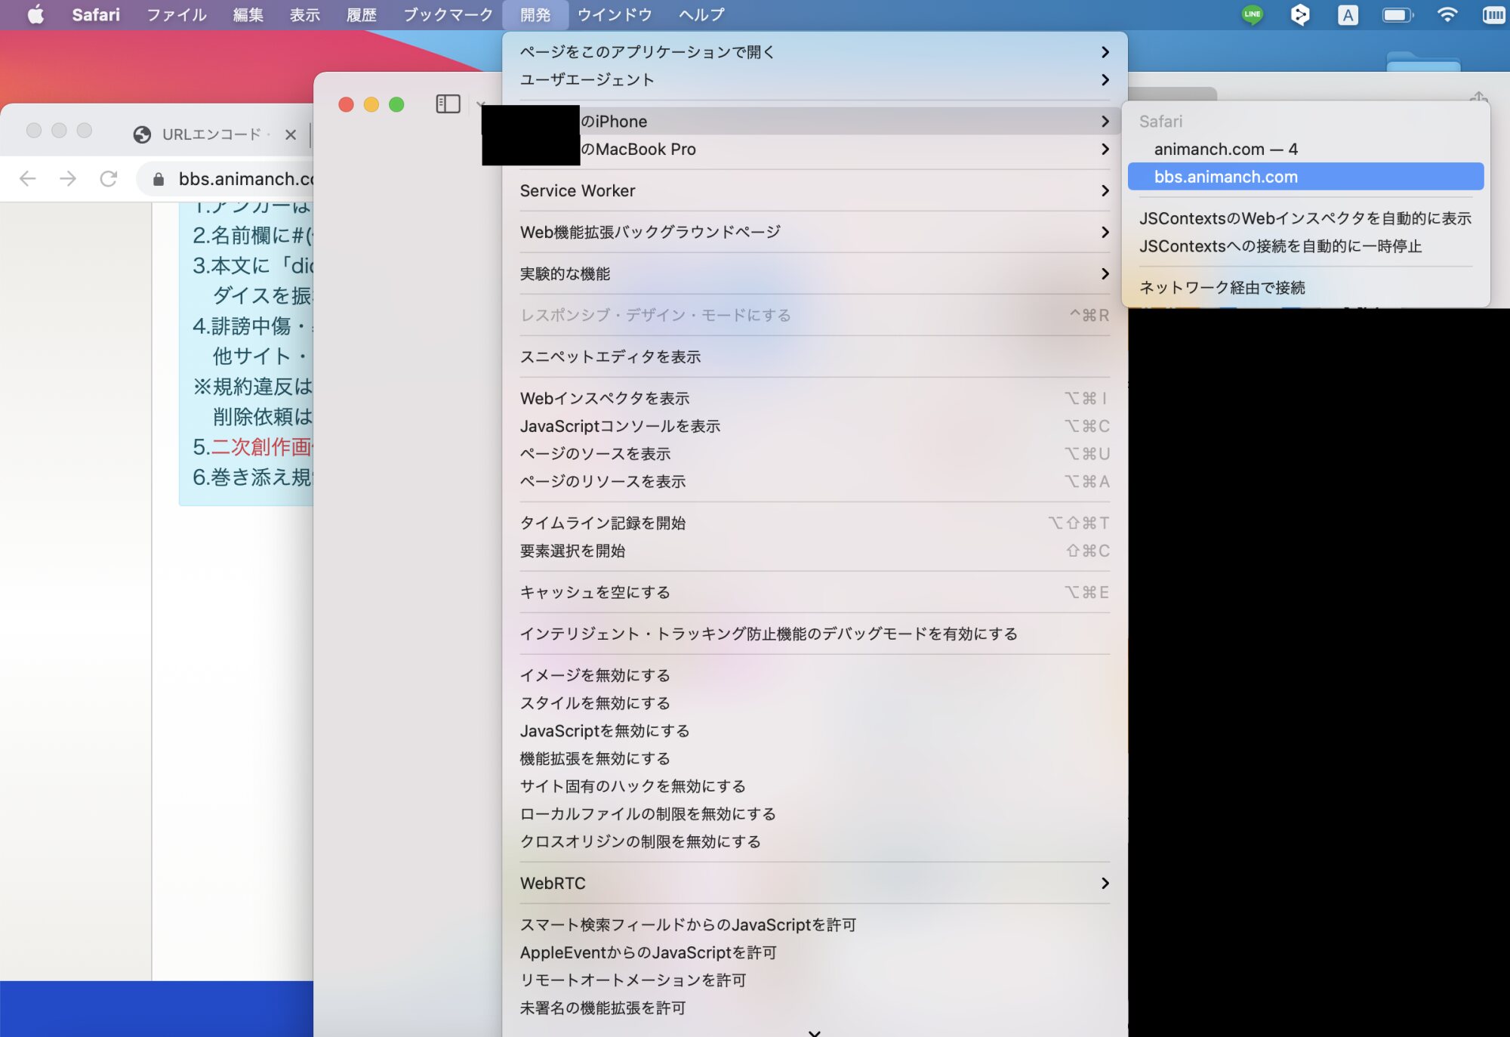
Task: Toggle JSContextsへの接続を自動的に一時停止
Action: tap(1280, 246)
